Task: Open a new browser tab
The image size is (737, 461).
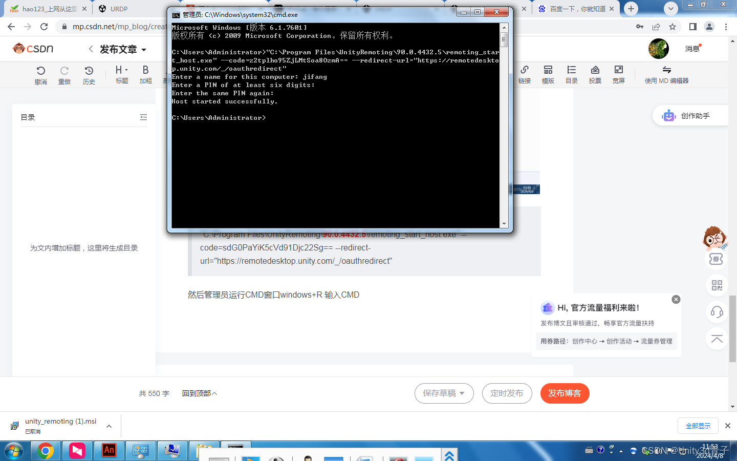Action: (x=631, y=8)
